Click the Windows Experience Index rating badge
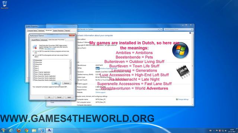The width and height of the screenshot is (238, 133). [x=97, y=68]
